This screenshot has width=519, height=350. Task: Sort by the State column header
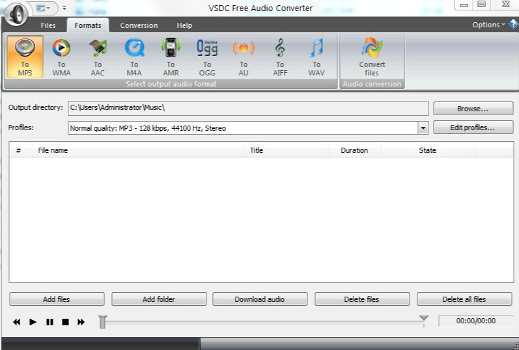coord(428,150)
